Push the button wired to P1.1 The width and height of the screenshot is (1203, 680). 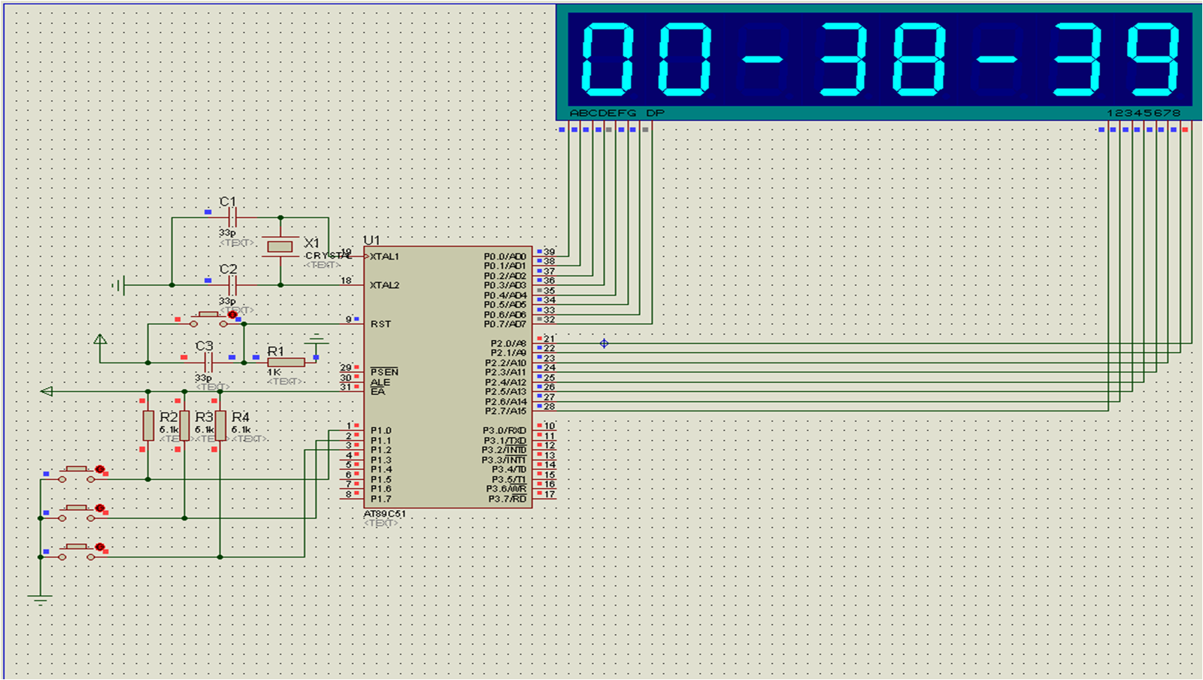pos(76,513)
